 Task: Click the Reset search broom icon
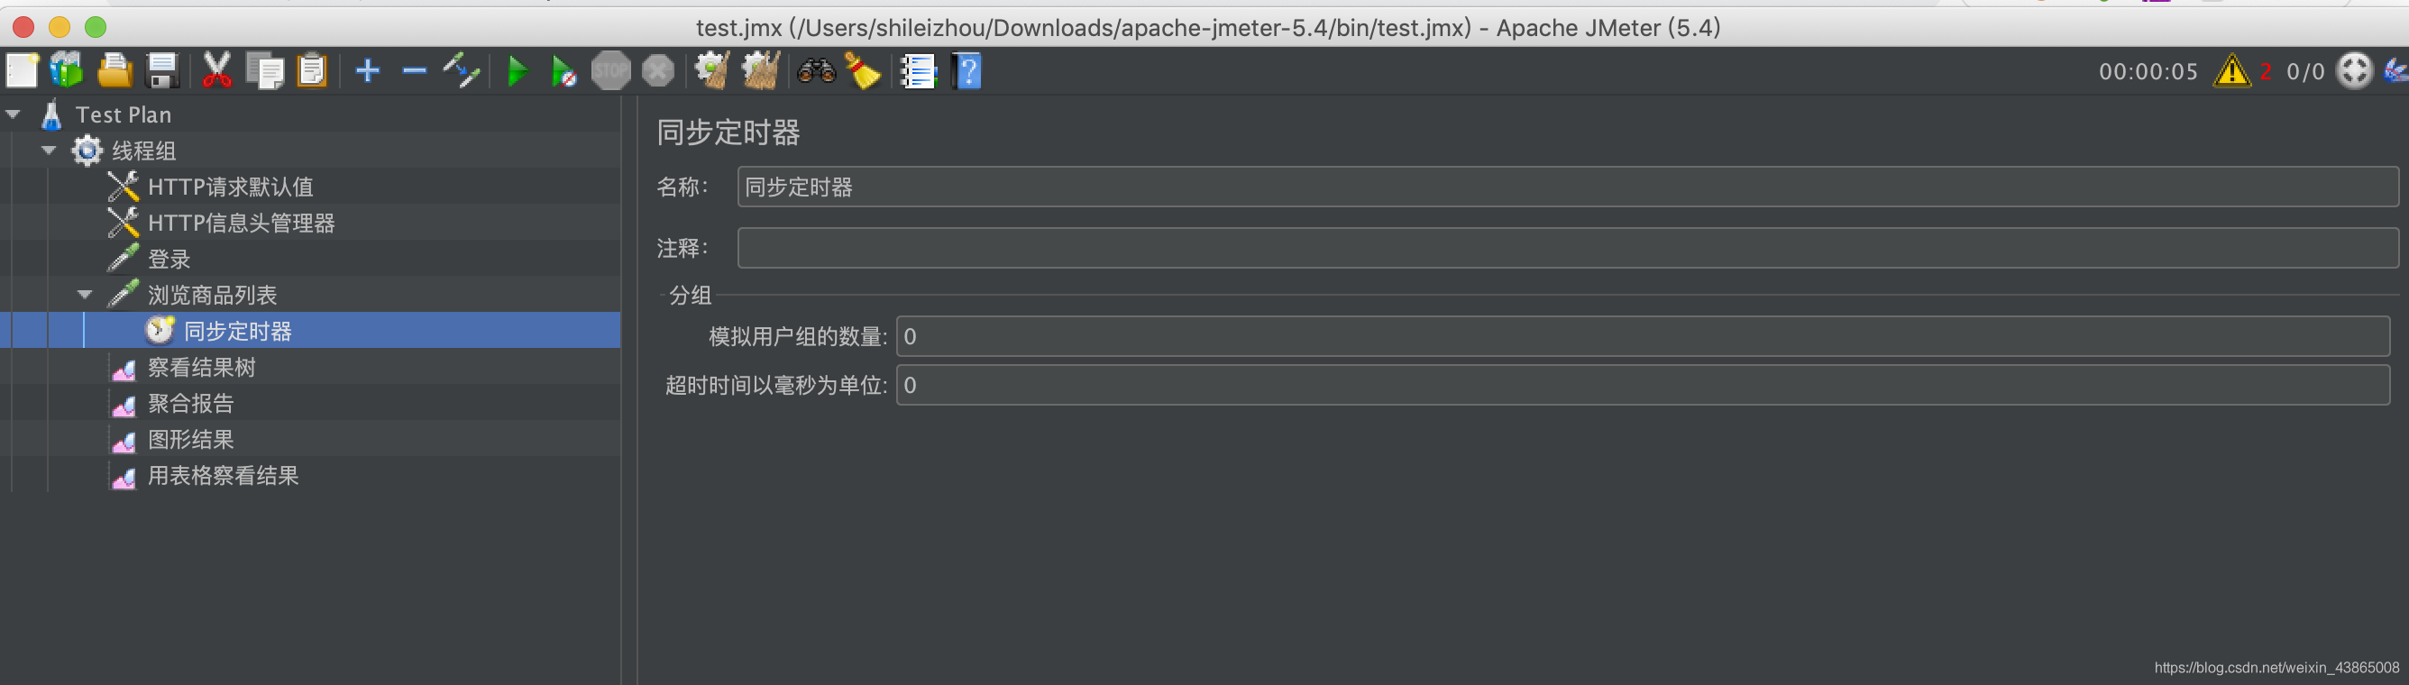pos(862,71)
